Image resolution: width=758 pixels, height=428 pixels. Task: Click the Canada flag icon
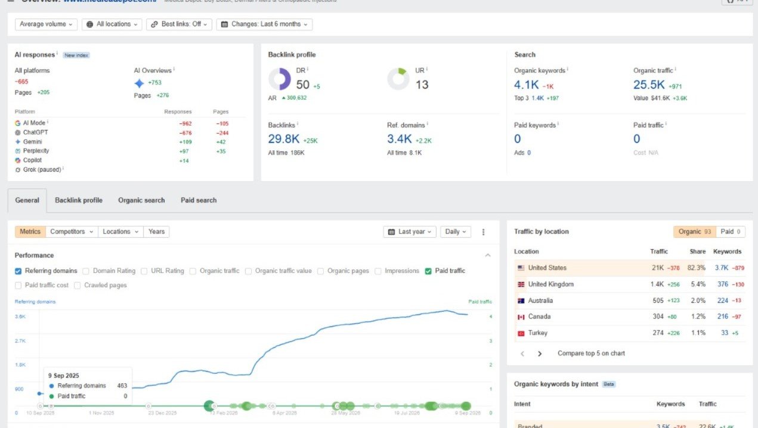coord(521,317)
